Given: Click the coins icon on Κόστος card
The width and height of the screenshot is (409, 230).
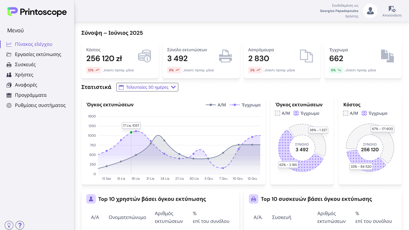Looking at the screenshot, I should coord(144,56).
